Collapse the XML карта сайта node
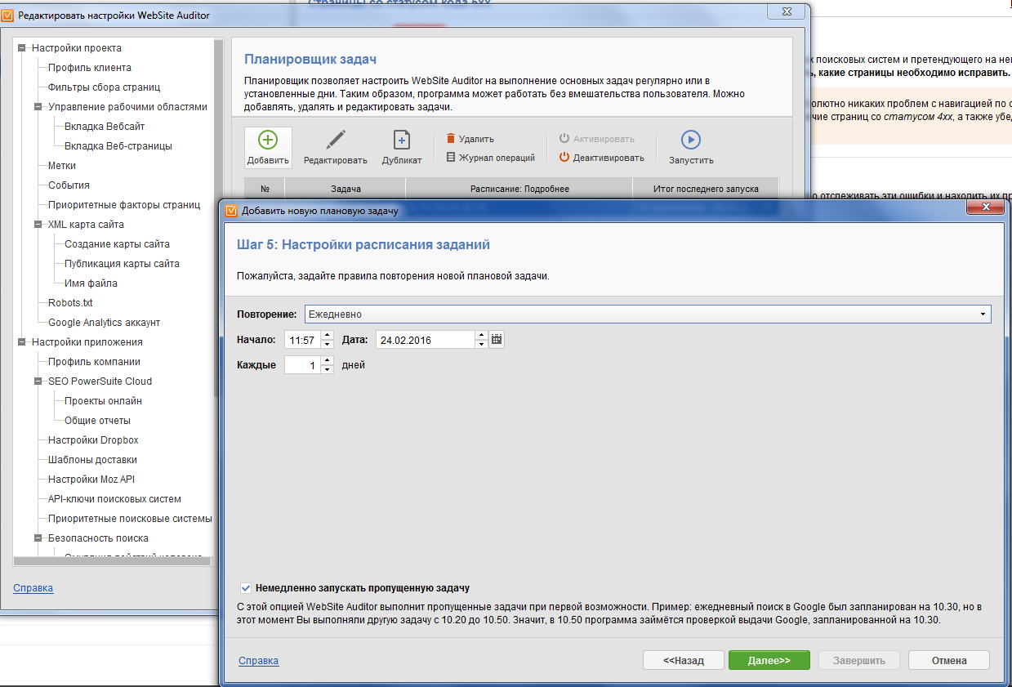Image resolution: width=1012 pixels, height=687 pixels. (x=38, y=225)
